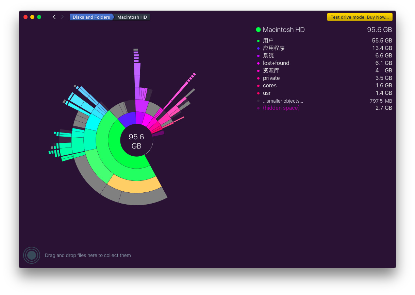Click the 797.5 MB size value
415x295 pixels.
pos(381,101)
